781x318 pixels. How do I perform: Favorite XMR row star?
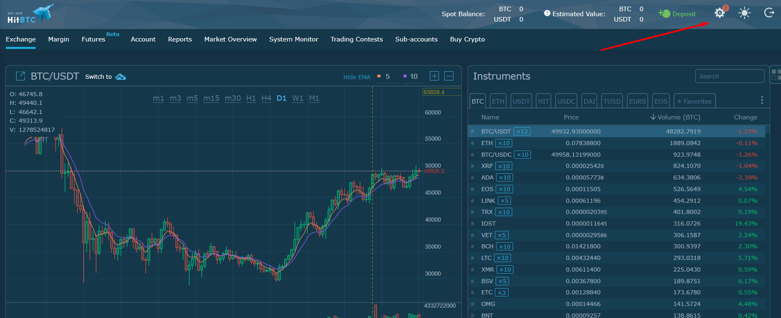point(472,269)
